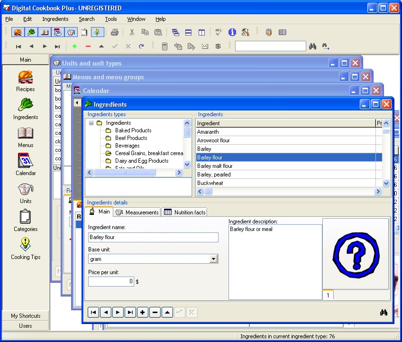The image size is (402, 342).
Task: Click the binoculars icon in Ingredients window
Action: [x=384, y=313]
